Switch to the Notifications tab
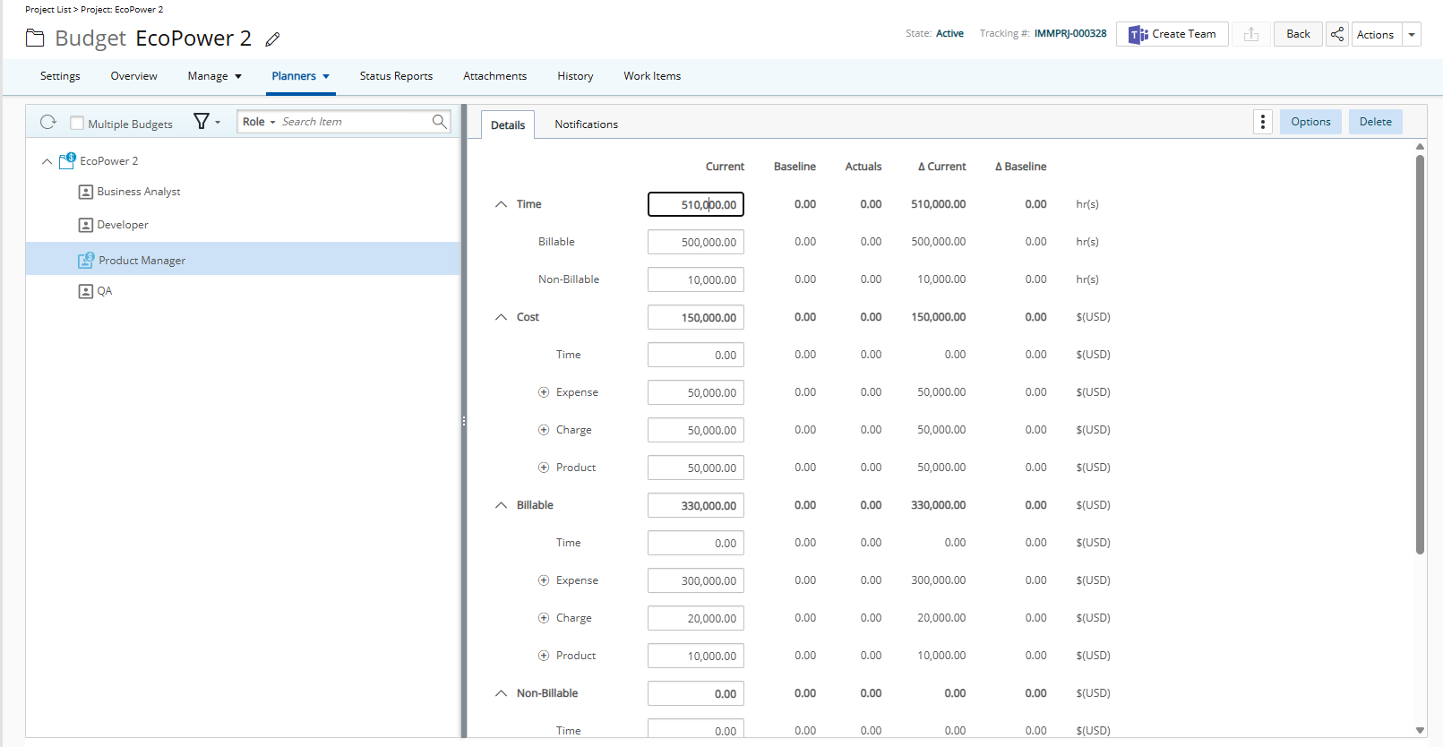This screenshot has height=747, width=1443. click(586, 124)
